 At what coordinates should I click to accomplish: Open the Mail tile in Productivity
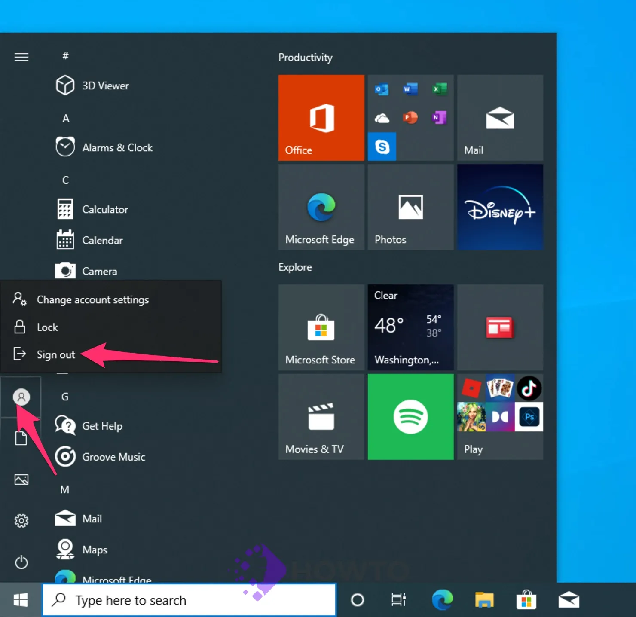click(500, 118)
